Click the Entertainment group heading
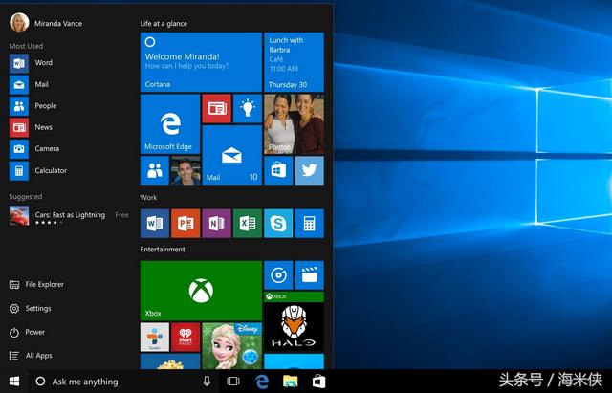Image resolution: width=612 pixels, height=393 pixels. pos(163,250)
